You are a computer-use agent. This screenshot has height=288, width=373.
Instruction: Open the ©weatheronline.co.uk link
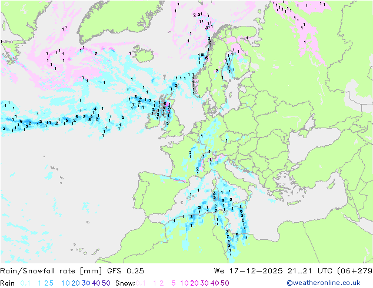[324, 283]
